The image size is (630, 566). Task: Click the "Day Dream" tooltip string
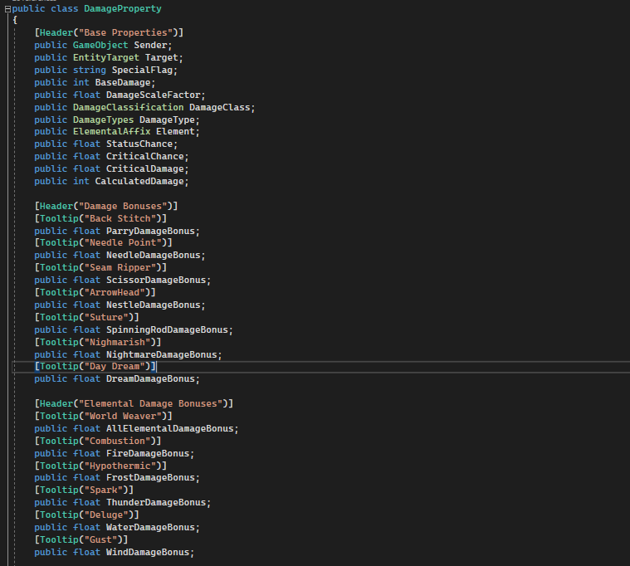point(115,366)
